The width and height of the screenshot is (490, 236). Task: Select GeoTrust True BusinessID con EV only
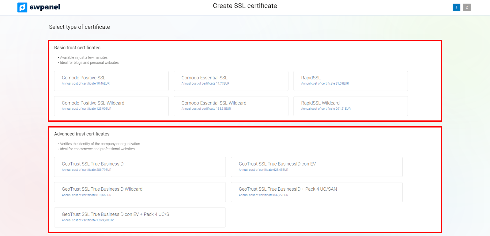pyautogui.click(x=317, y=167)
